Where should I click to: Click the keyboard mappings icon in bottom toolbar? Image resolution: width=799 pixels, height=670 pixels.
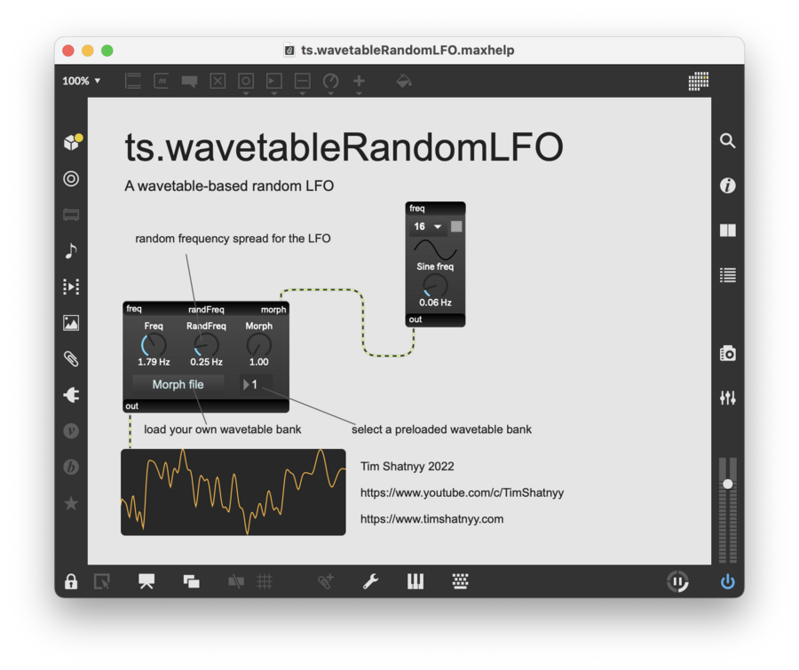[x=460, y=581]
